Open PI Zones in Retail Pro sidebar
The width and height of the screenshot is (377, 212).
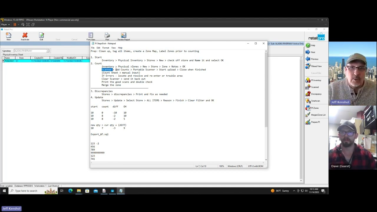click(312, 108)
